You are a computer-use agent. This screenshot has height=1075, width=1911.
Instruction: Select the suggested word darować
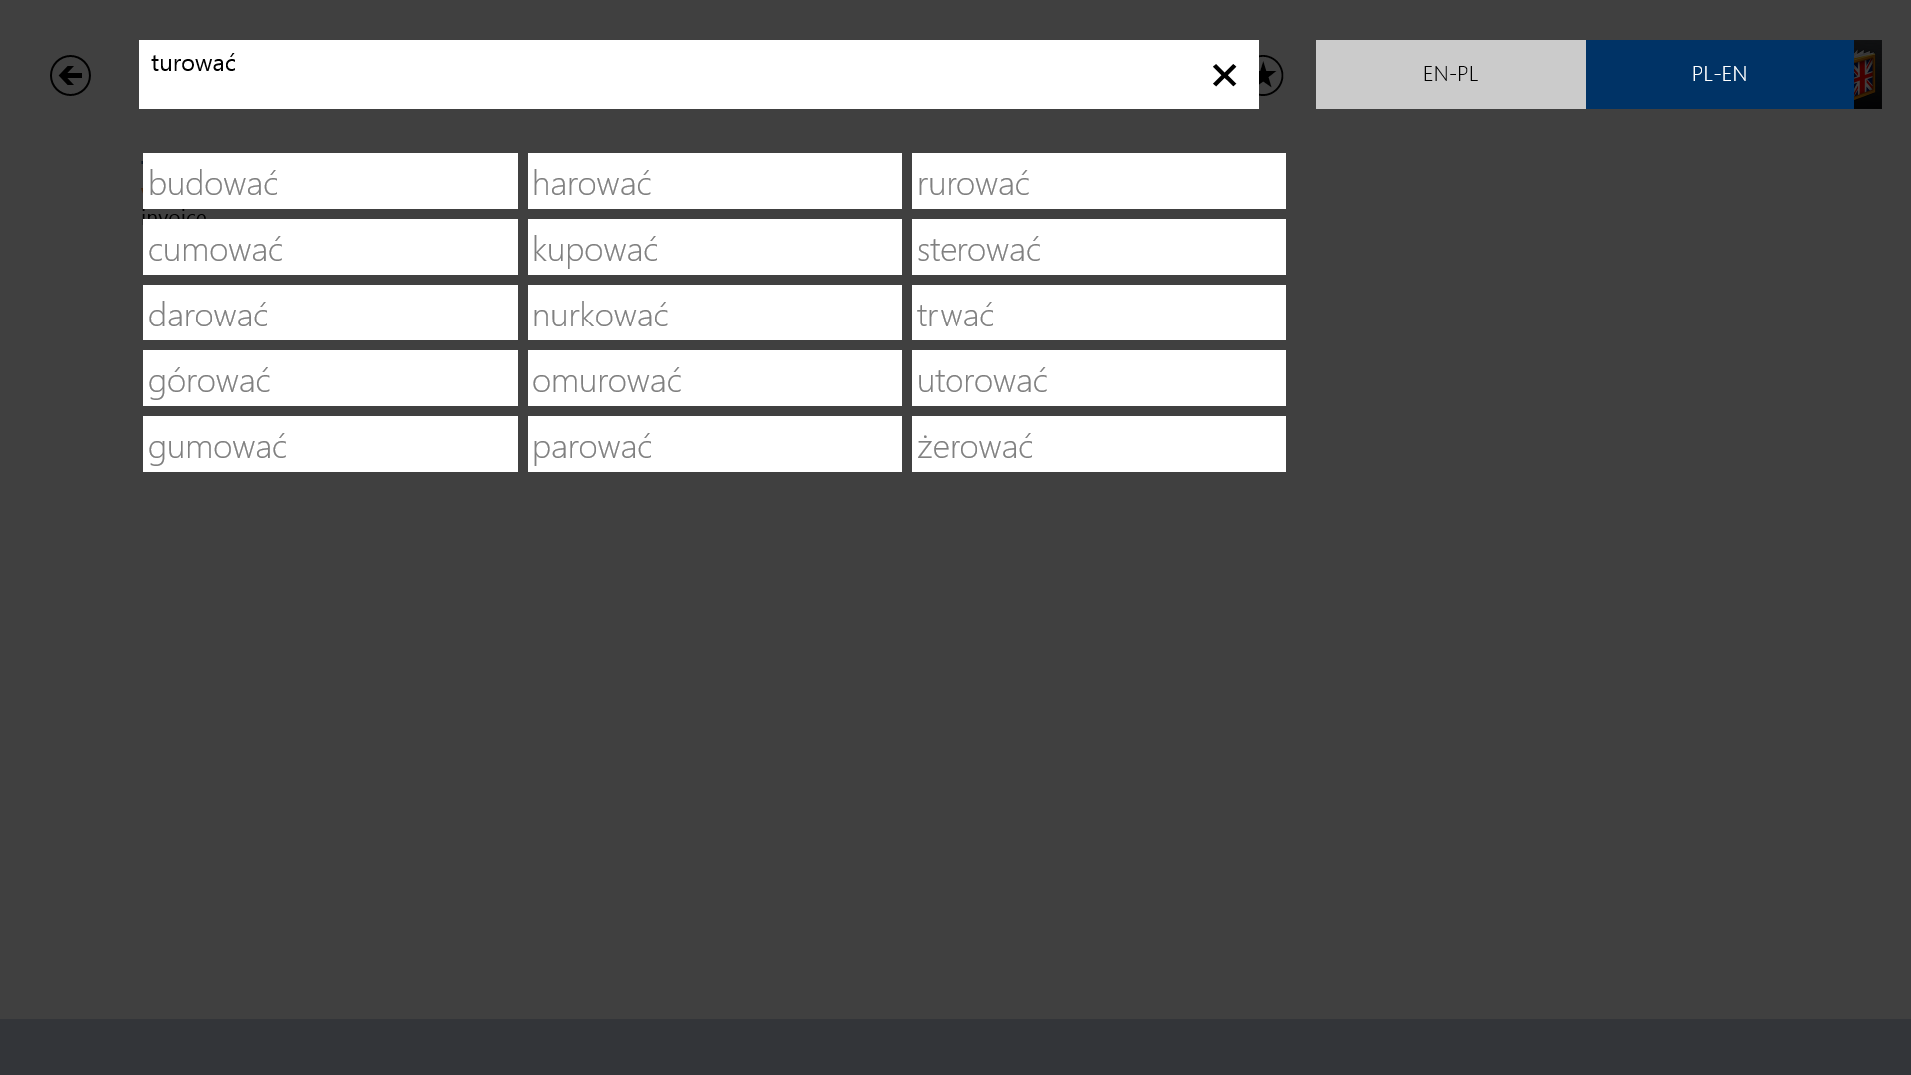pos(329,314)
